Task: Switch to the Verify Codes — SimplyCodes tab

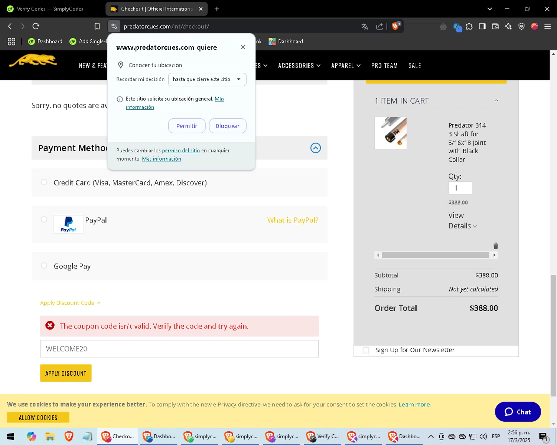Action: (50, 9)
